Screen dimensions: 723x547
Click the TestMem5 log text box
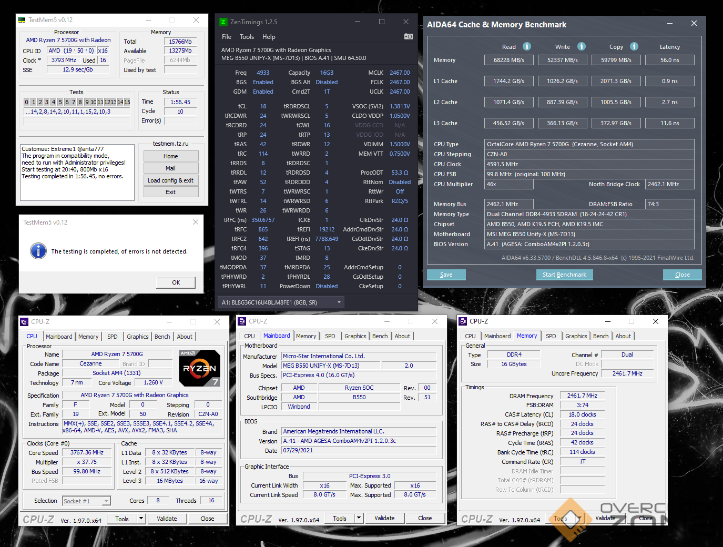click(78, 173)
